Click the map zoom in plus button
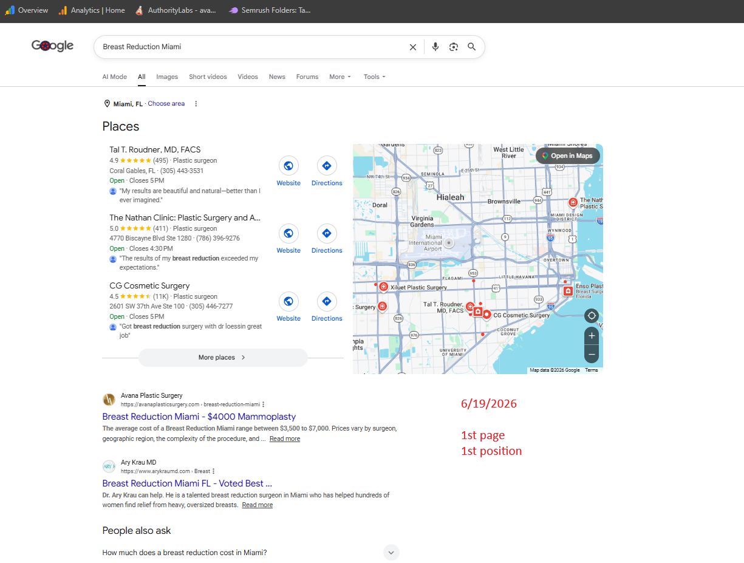The height and width of the screenshot is (563, 744). [x=592, y=336]
